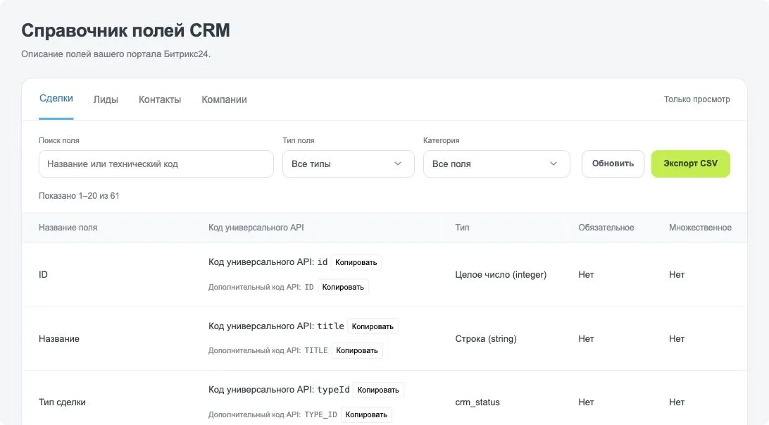Image resolution: width=769 pixels, height=425 pixels.
Task: Copy the additional API code 'TITLE'
Action: click(357, 350)
